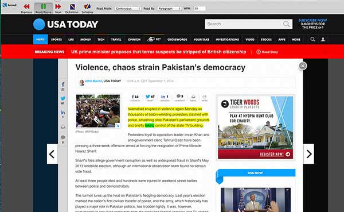
Task: Open the CROSSWORDS navigation item
Action: [x=177, y=40]
